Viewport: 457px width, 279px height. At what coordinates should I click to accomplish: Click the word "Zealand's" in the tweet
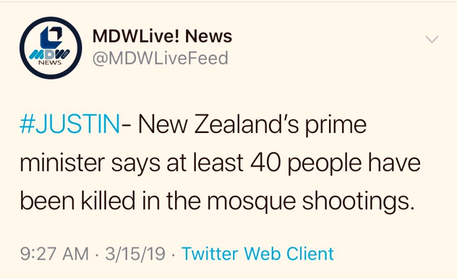(247, 125)
